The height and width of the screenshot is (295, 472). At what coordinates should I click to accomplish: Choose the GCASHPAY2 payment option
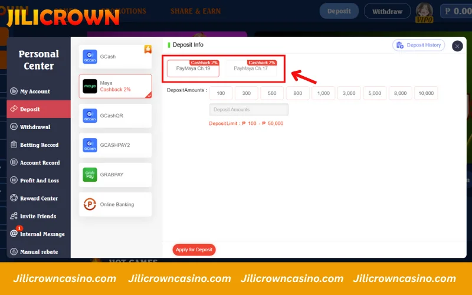tap(115, 145)
